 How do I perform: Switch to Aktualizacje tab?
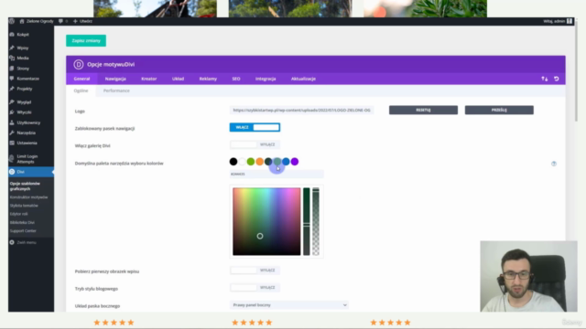(x=303, y=79)
